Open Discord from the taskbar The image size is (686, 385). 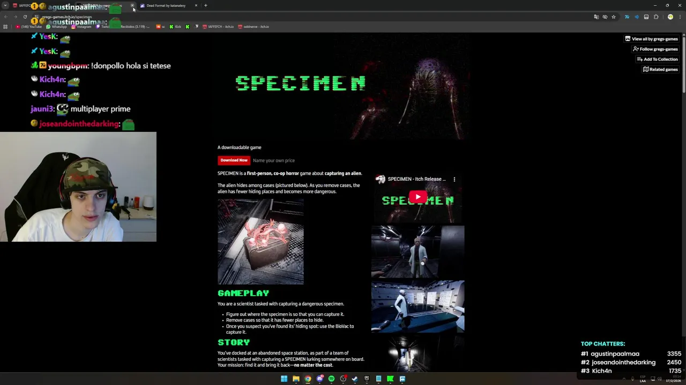(319, 379)
